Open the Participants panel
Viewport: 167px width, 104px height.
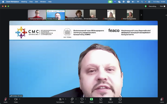coord(60,100)
